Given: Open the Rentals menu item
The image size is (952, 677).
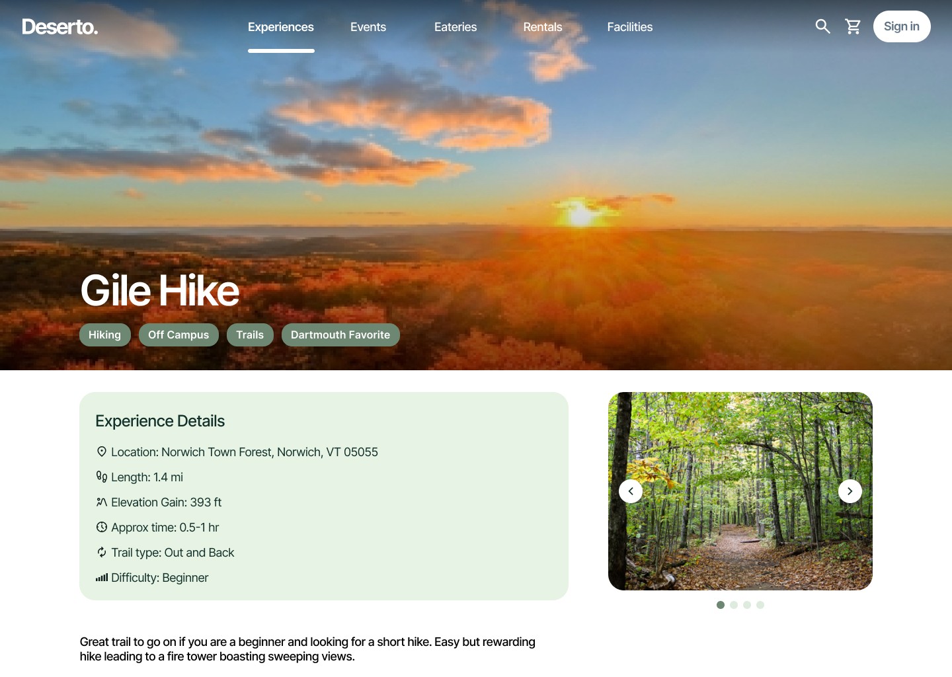Looking at the screenshot, I should click(543, 27).
